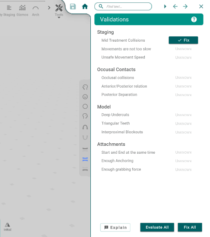Select Triangular Teeth validation
Image resolution: width=210 pixels, height=237 pixels.
click(x=116, y=123)
